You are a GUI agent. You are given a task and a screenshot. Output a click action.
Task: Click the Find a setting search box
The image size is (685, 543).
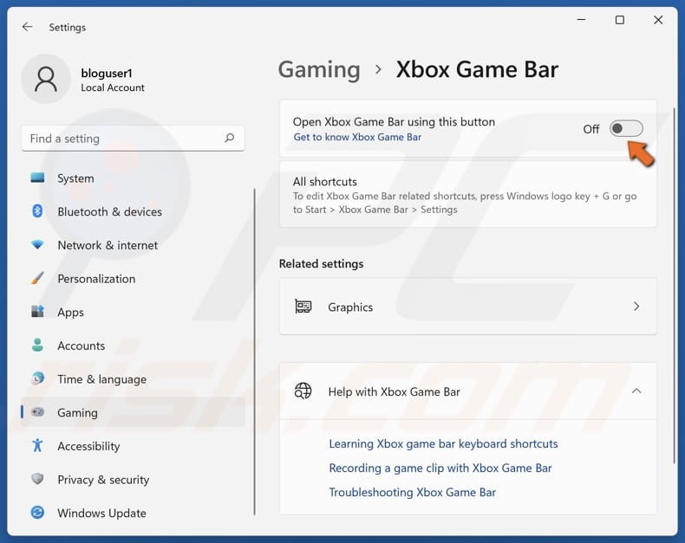point(133,139)
